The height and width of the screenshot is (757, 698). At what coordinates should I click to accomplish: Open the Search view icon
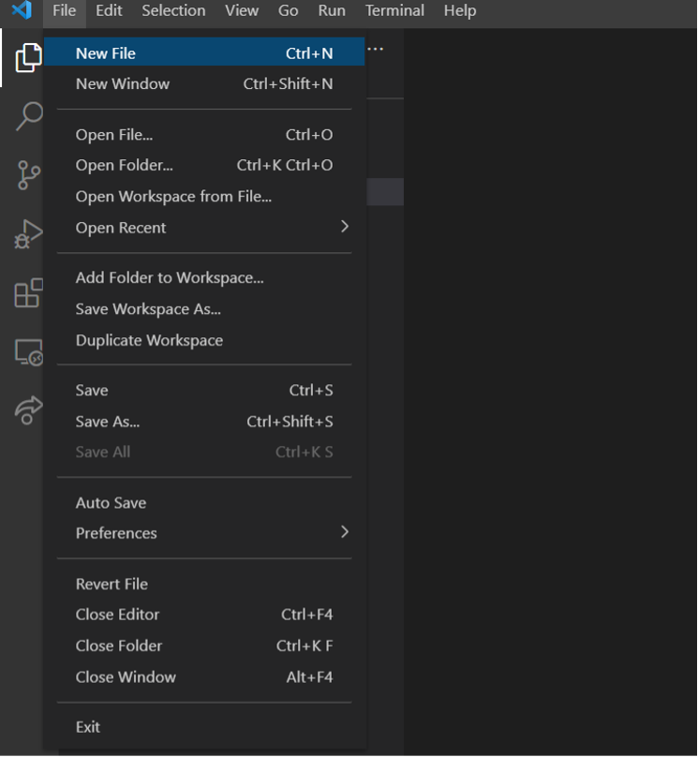[x=29, y=116]
